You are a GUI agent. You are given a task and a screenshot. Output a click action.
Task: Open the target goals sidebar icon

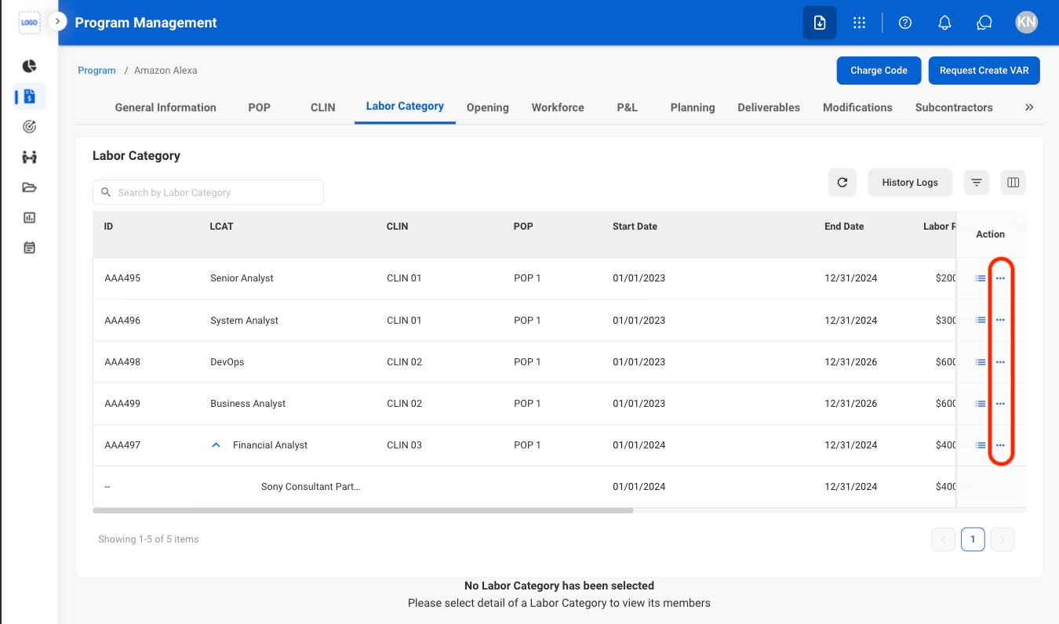[29, 126]
